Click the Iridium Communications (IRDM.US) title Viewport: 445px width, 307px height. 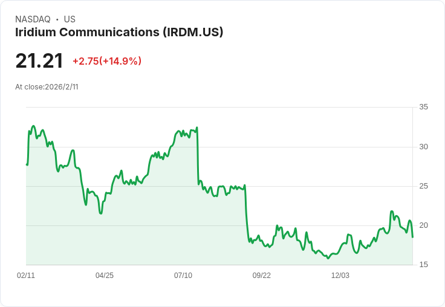pyautogui.click(x=119, y=32)
